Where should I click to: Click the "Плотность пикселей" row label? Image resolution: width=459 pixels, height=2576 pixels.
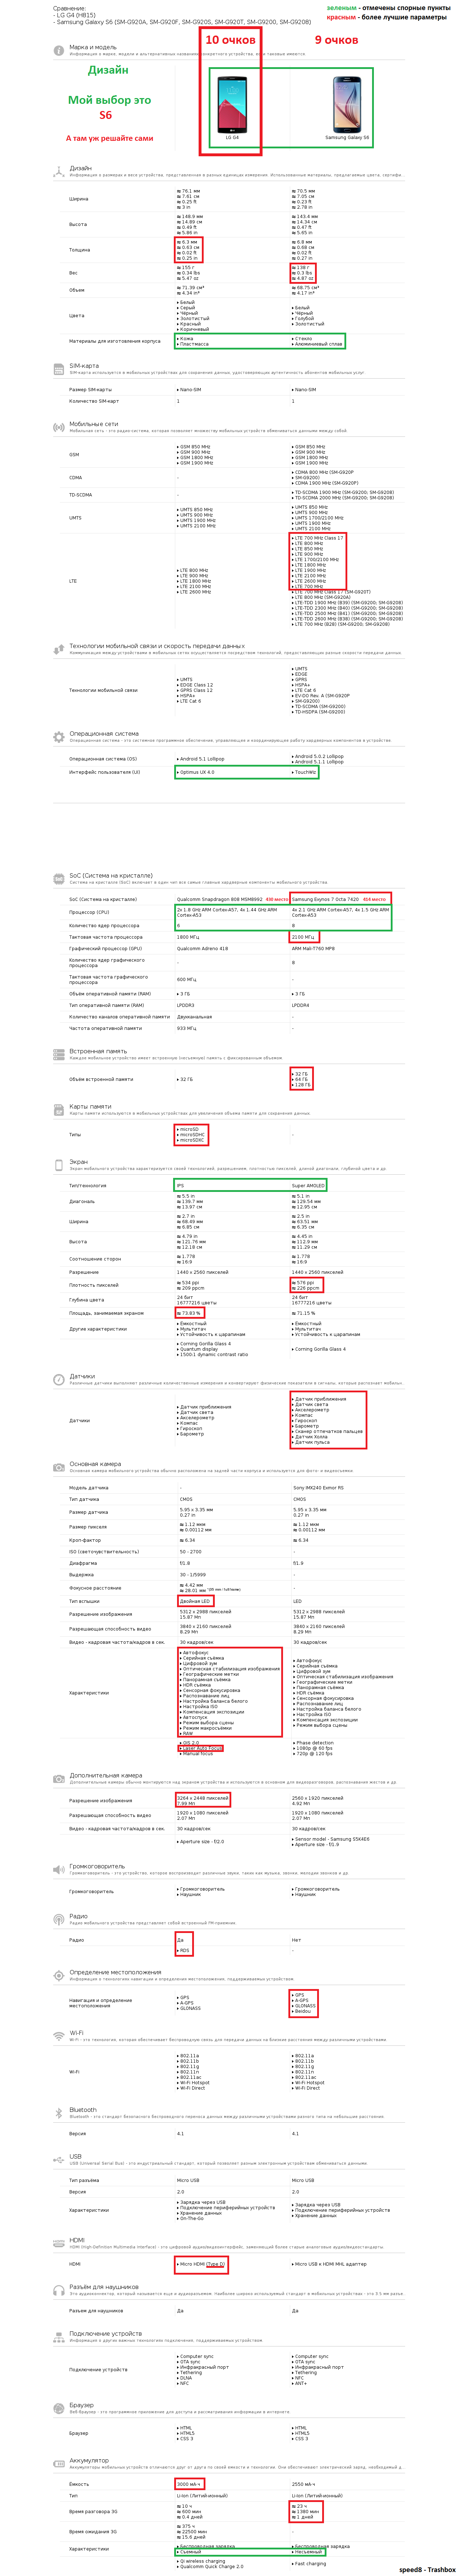(x=94, y=1285)
